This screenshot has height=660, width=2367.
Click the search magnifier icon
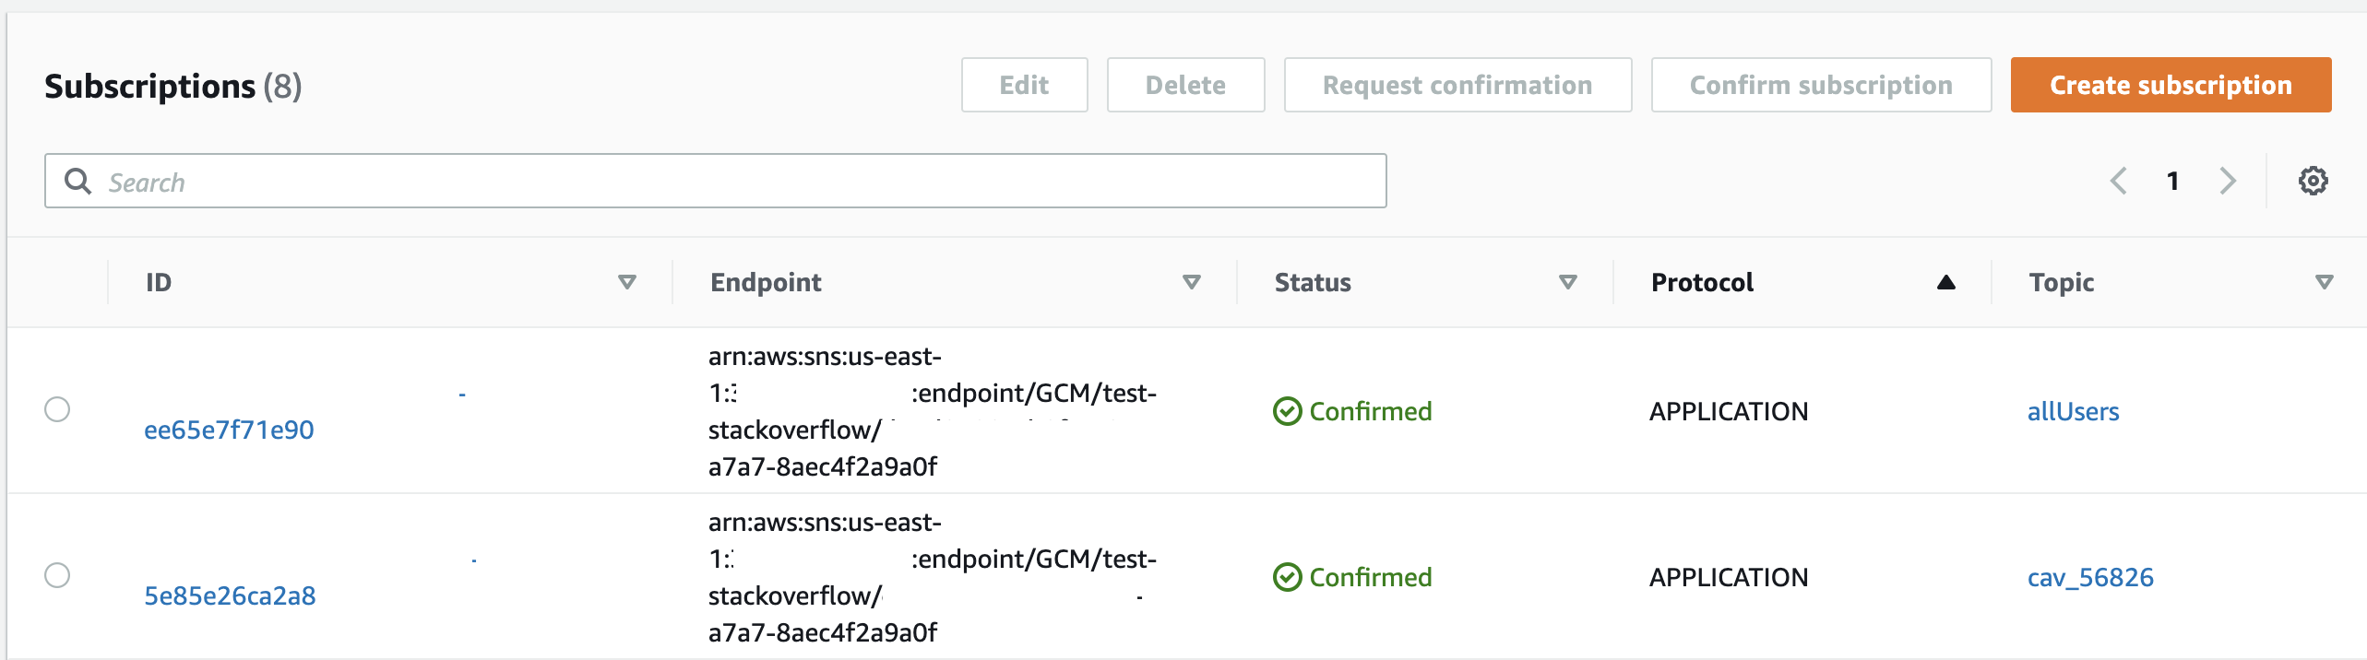[77, 181]
